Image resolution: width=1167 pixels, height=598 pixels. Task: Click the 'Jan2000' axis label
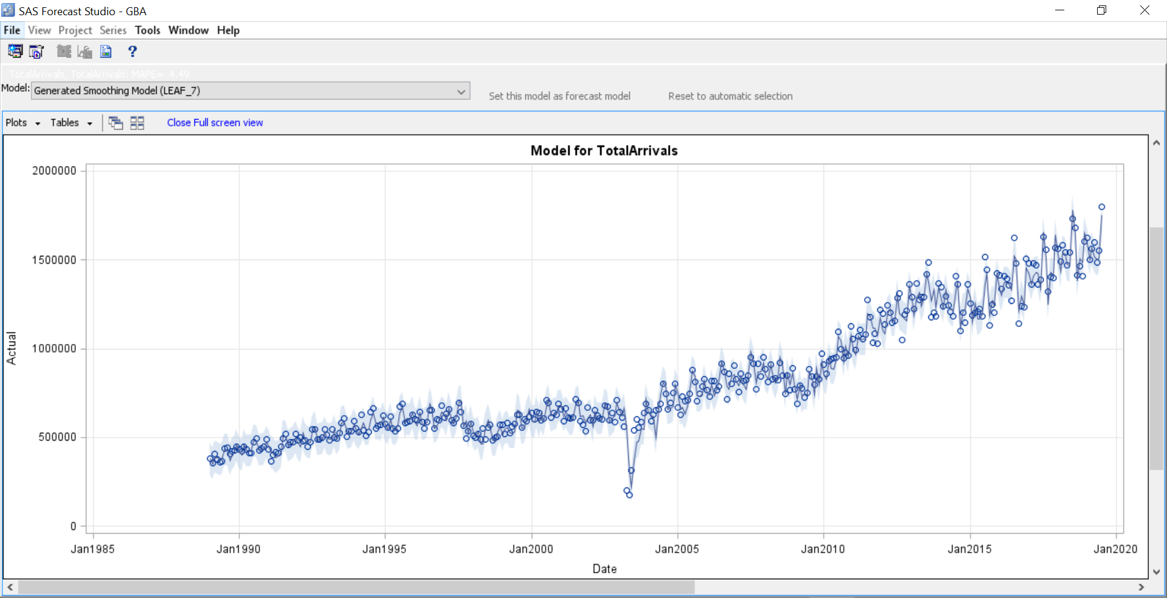pos(531,549)
